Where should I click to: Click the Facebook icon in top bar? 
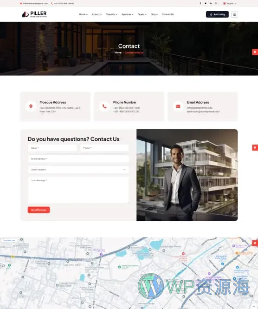click(200, 3)
